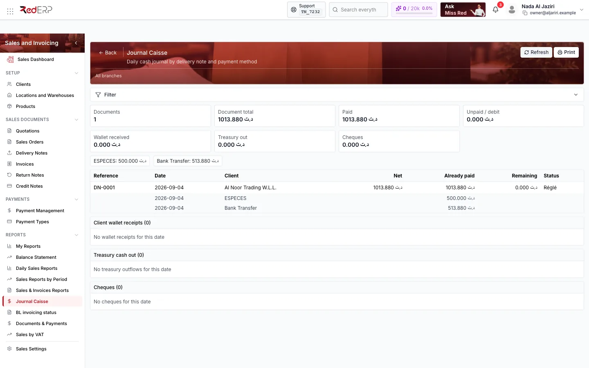This screenshot has height=368, width=589.
Task: Click the Reference column header
Action: point(106,176)
